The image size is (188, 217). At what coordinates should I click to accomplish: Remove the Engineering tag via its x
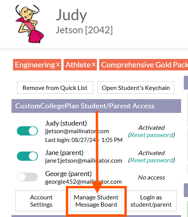(x=58, y=64)
